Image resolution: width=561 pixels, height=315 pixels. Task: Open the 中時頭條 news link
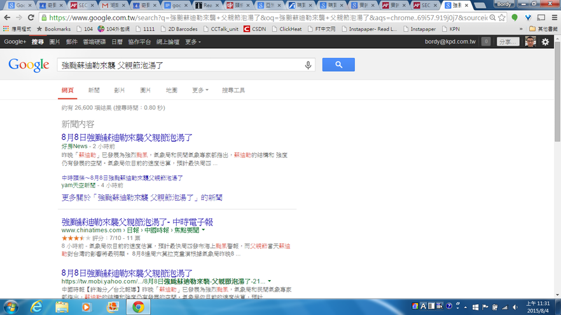pyautogui.click(x=122, y=177)
